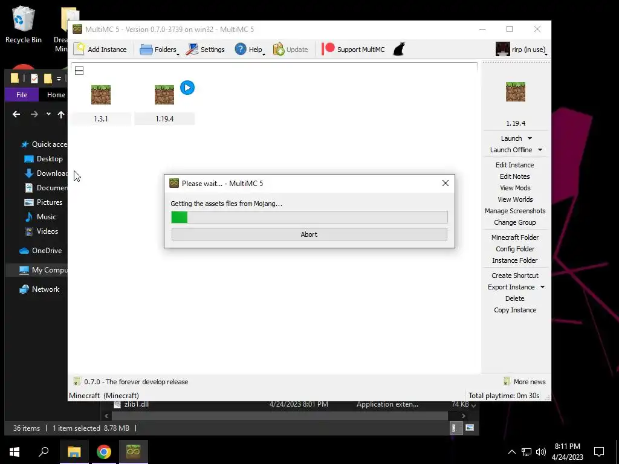Image resolution: width=619 pixels, height=464 pixels.
Task: Click Delete in the instance panel
Action: (x=515, y=298)
